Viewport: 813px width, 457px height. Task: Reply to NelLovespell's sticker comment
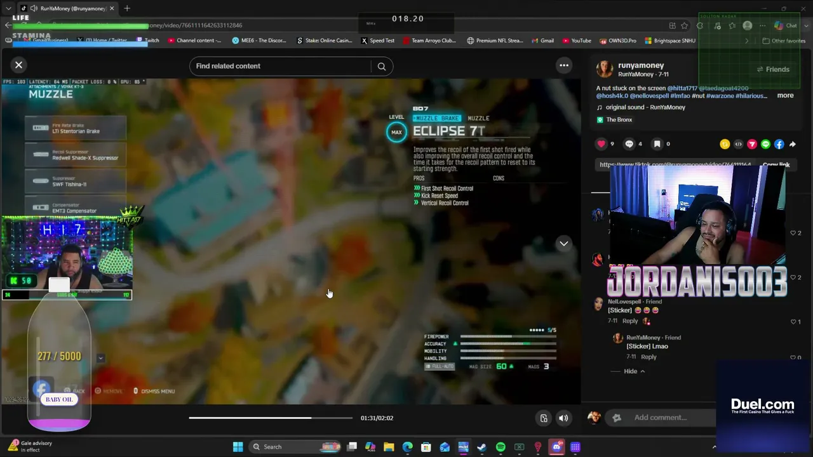[x=630, y=321]
